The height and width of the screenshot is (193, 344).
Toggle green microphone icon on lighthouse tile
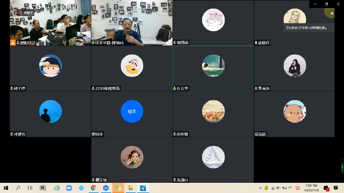tap(175, 88)
